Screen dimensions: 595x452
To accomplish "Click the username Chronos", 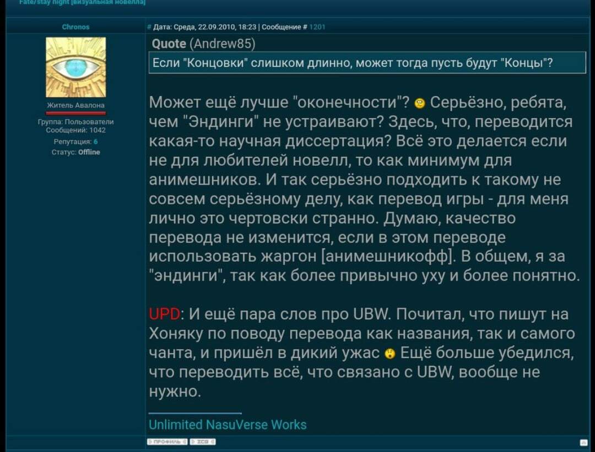I will (76, 27).
